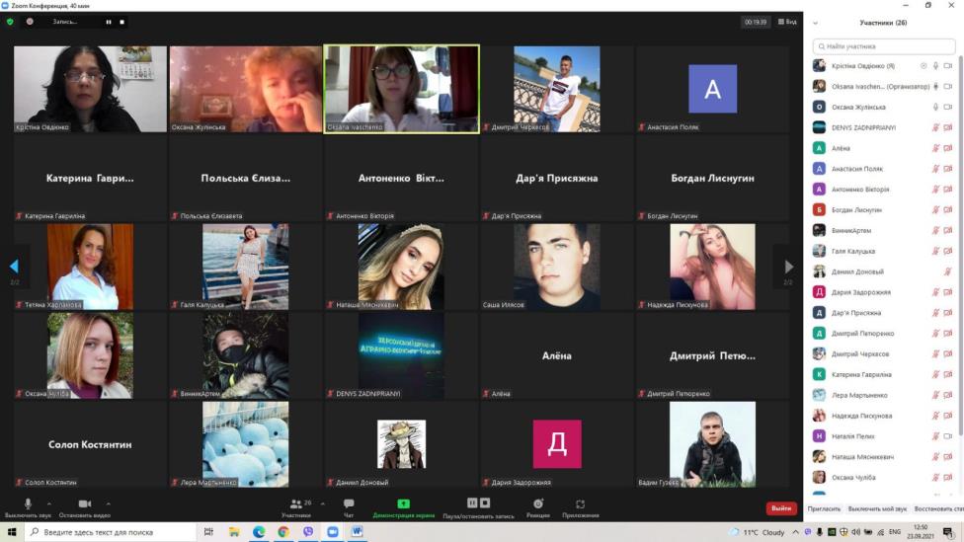Select the video tile of Крістіна Овдіюко
This screenshot has width=964, height=542.
click(x=91, y=89)
